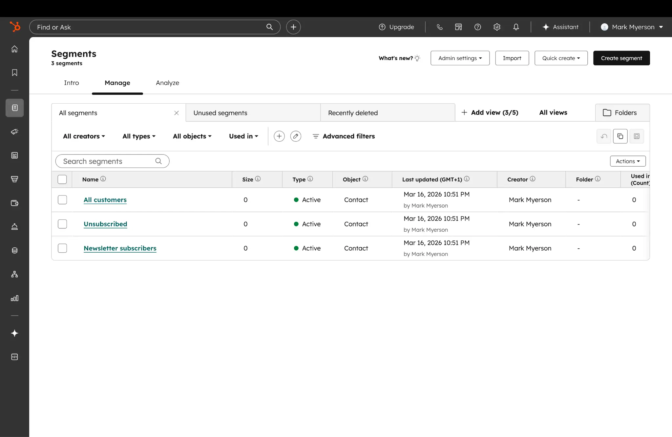
Task: Open the Newsletter subscribers segment link
Action: pyautogui.click(x=120, y=248)
